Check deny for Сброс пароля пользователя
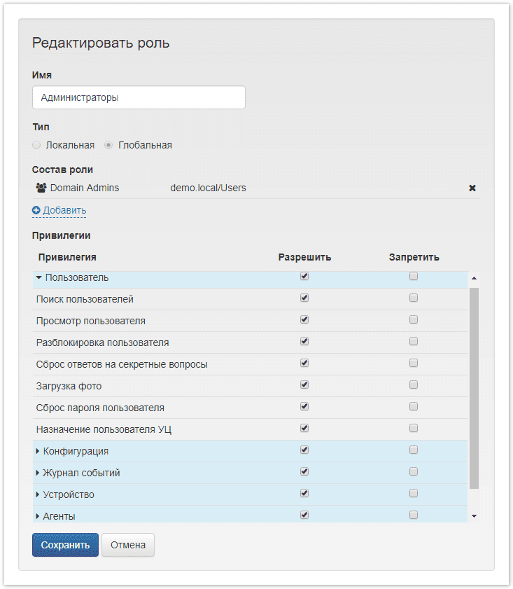The width and height of the screenshot is (513, 589). pyautogui.click(x=414, y=407)
